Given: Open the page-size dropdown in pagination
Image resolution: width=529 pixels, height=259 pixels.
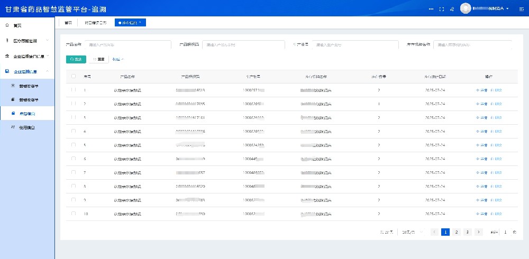Looking at the screenshot, I should 412,232.
